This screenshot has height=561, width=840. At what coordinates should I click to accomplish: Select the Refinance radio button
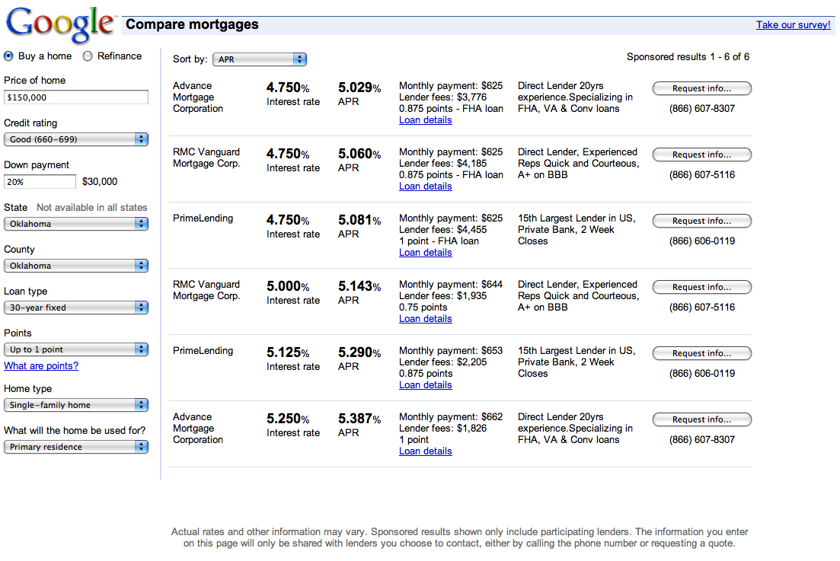click(x=88, y=56)
